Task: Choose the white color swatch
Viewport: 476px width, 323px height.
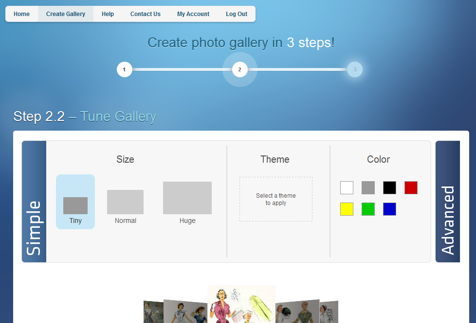Action: tap(347, 187)
